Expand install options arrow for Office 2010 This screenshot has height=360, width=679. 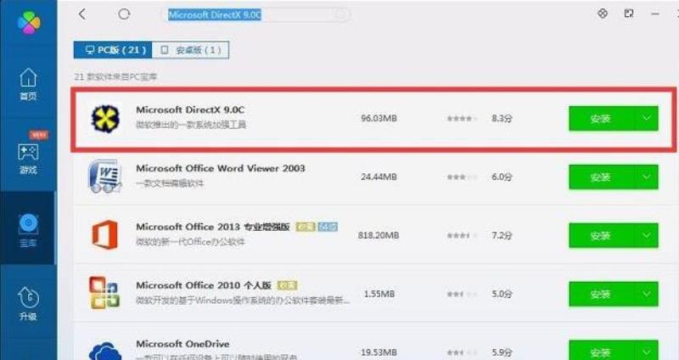click(647, 294)
